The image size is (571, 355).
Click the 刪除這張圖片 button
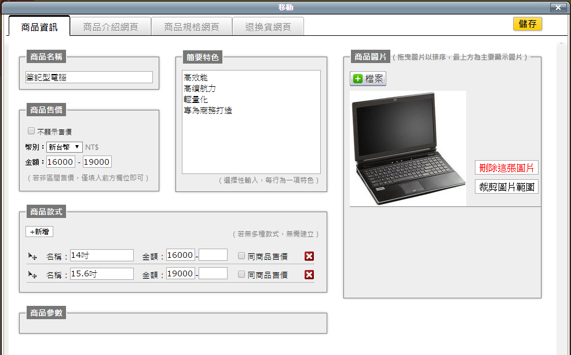click(x=507, y=168)
